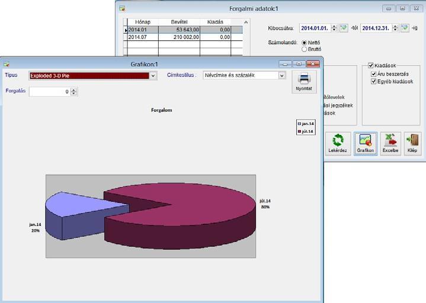Maximize the Forgalmi adatok:1 window

click(x=402, y=8)
